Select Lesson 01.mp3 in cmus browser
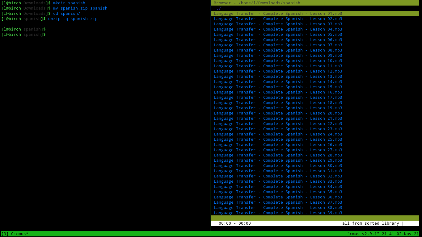Image resolution: width=422 pixels, height=237 pixels. pos(315,13)
